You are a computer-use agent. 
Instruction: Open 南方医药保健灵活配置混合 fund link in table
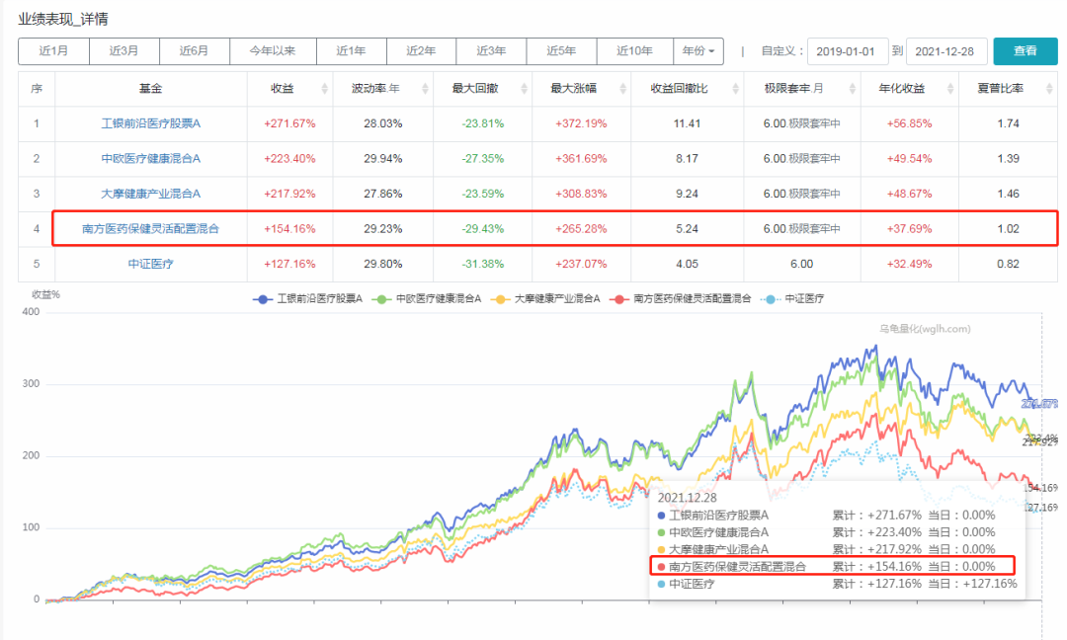click(151, 228)
